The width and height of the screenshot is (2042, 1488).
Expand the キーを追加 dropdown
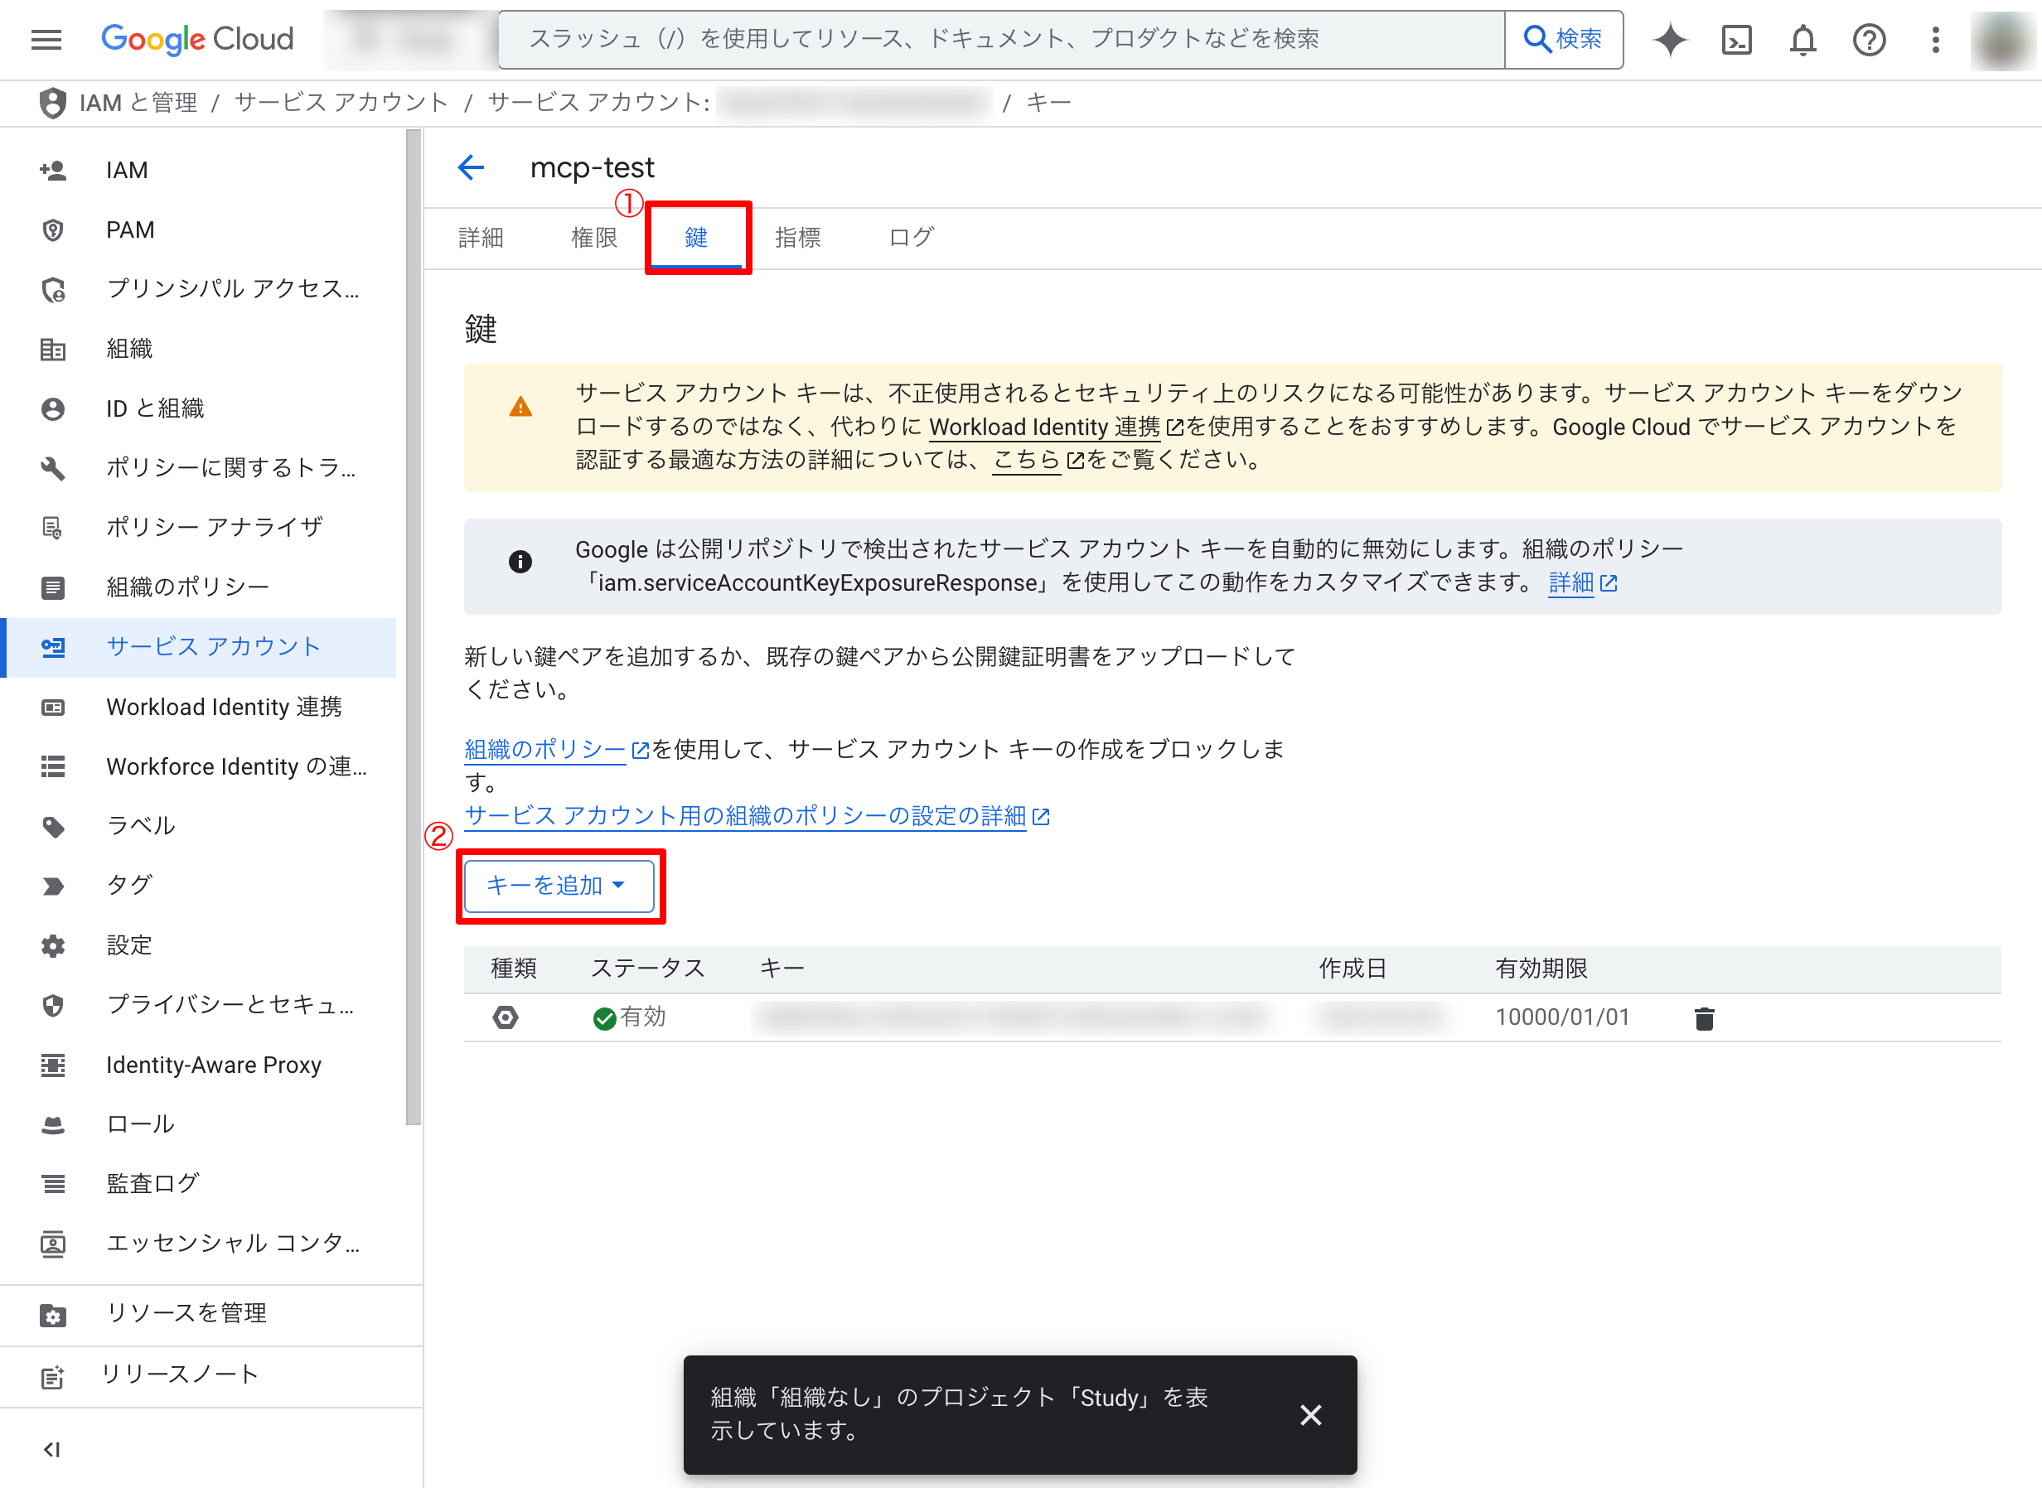[559, 886]
